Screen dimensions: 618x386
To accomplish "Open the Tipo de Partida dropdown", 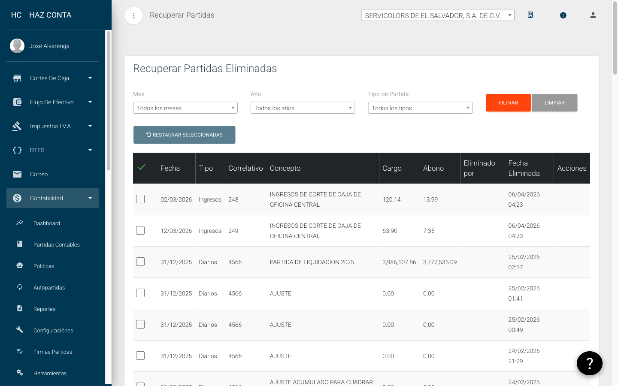I will point(420,108).
